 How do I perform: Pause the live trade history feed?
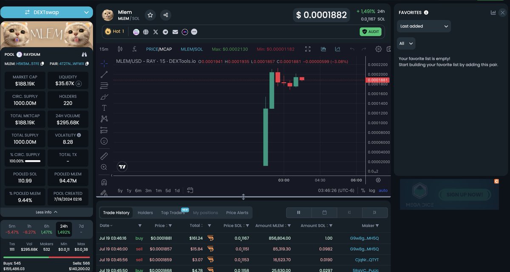coord(299,213)
